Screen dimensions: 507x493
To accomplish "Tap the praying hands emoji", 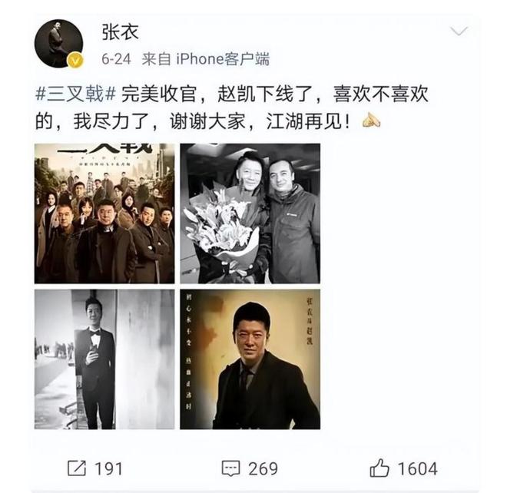I will point(371,121).
